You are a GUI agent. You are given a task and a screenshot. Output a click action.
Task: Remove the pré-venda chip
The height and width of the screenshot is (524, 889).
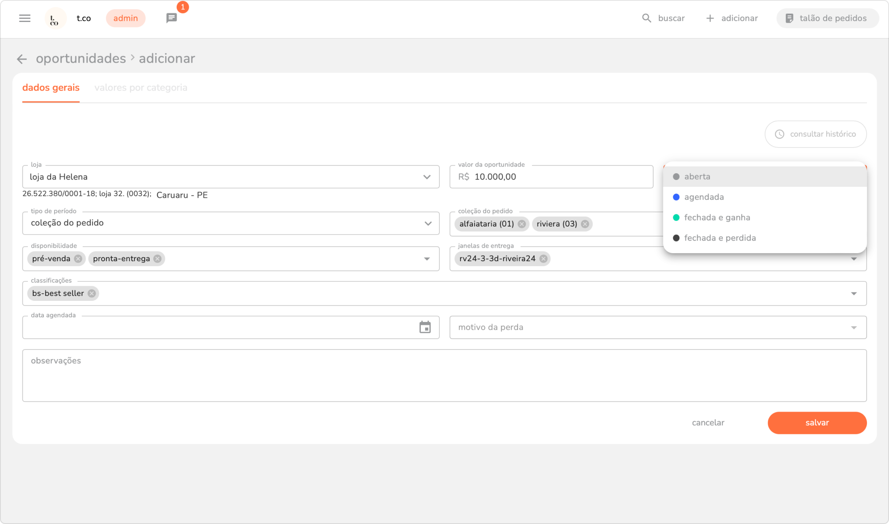pos(78,259)
